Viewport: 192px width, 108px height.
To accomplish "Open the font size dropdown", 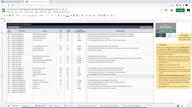I will tap(53, 16).
